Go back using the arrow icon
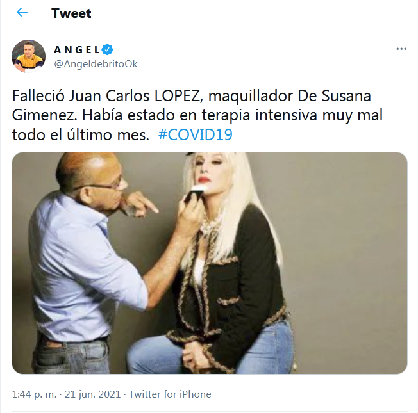Image resolution: width=418 pixels, height=413 pixels. (22, 12)
